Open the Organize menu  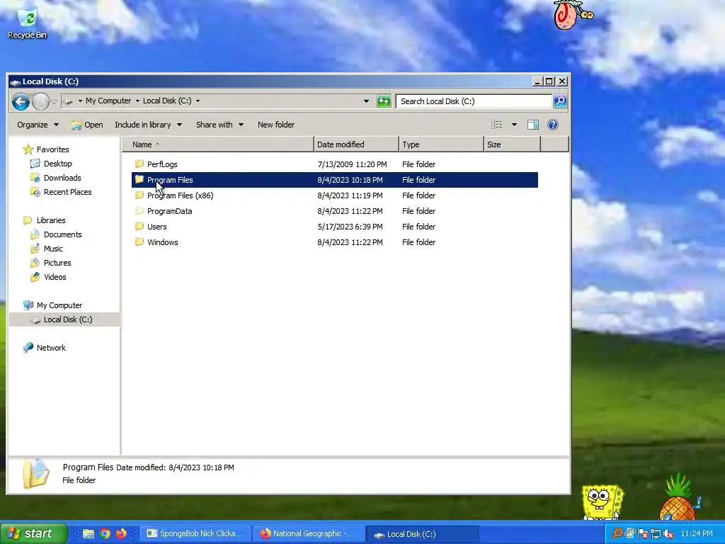(38, 125)
